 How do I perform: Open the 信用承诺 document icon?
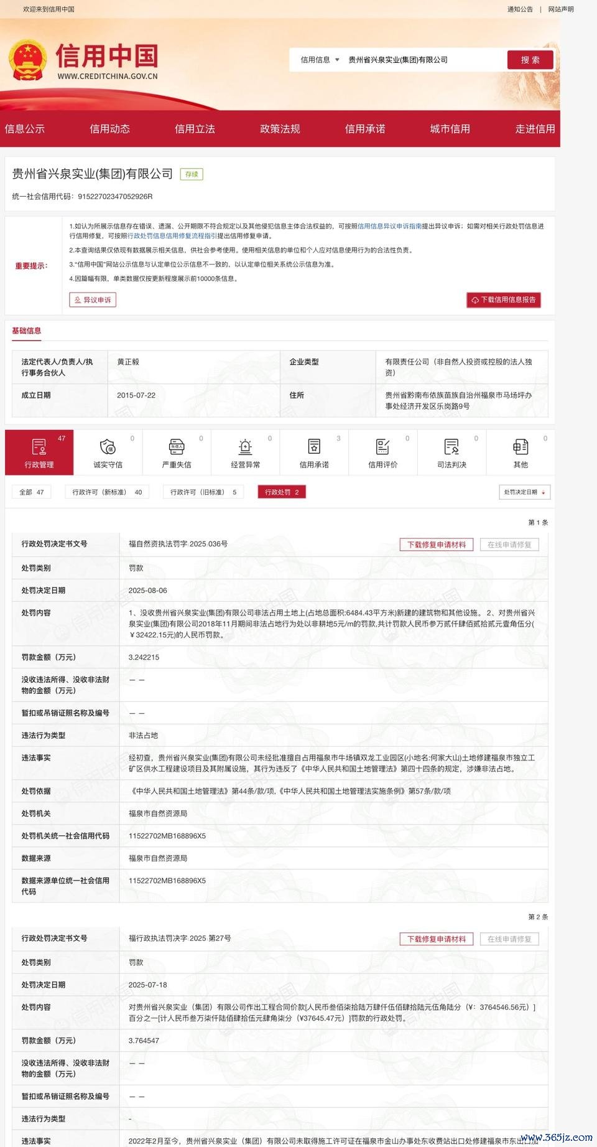(x=314, y=447)
